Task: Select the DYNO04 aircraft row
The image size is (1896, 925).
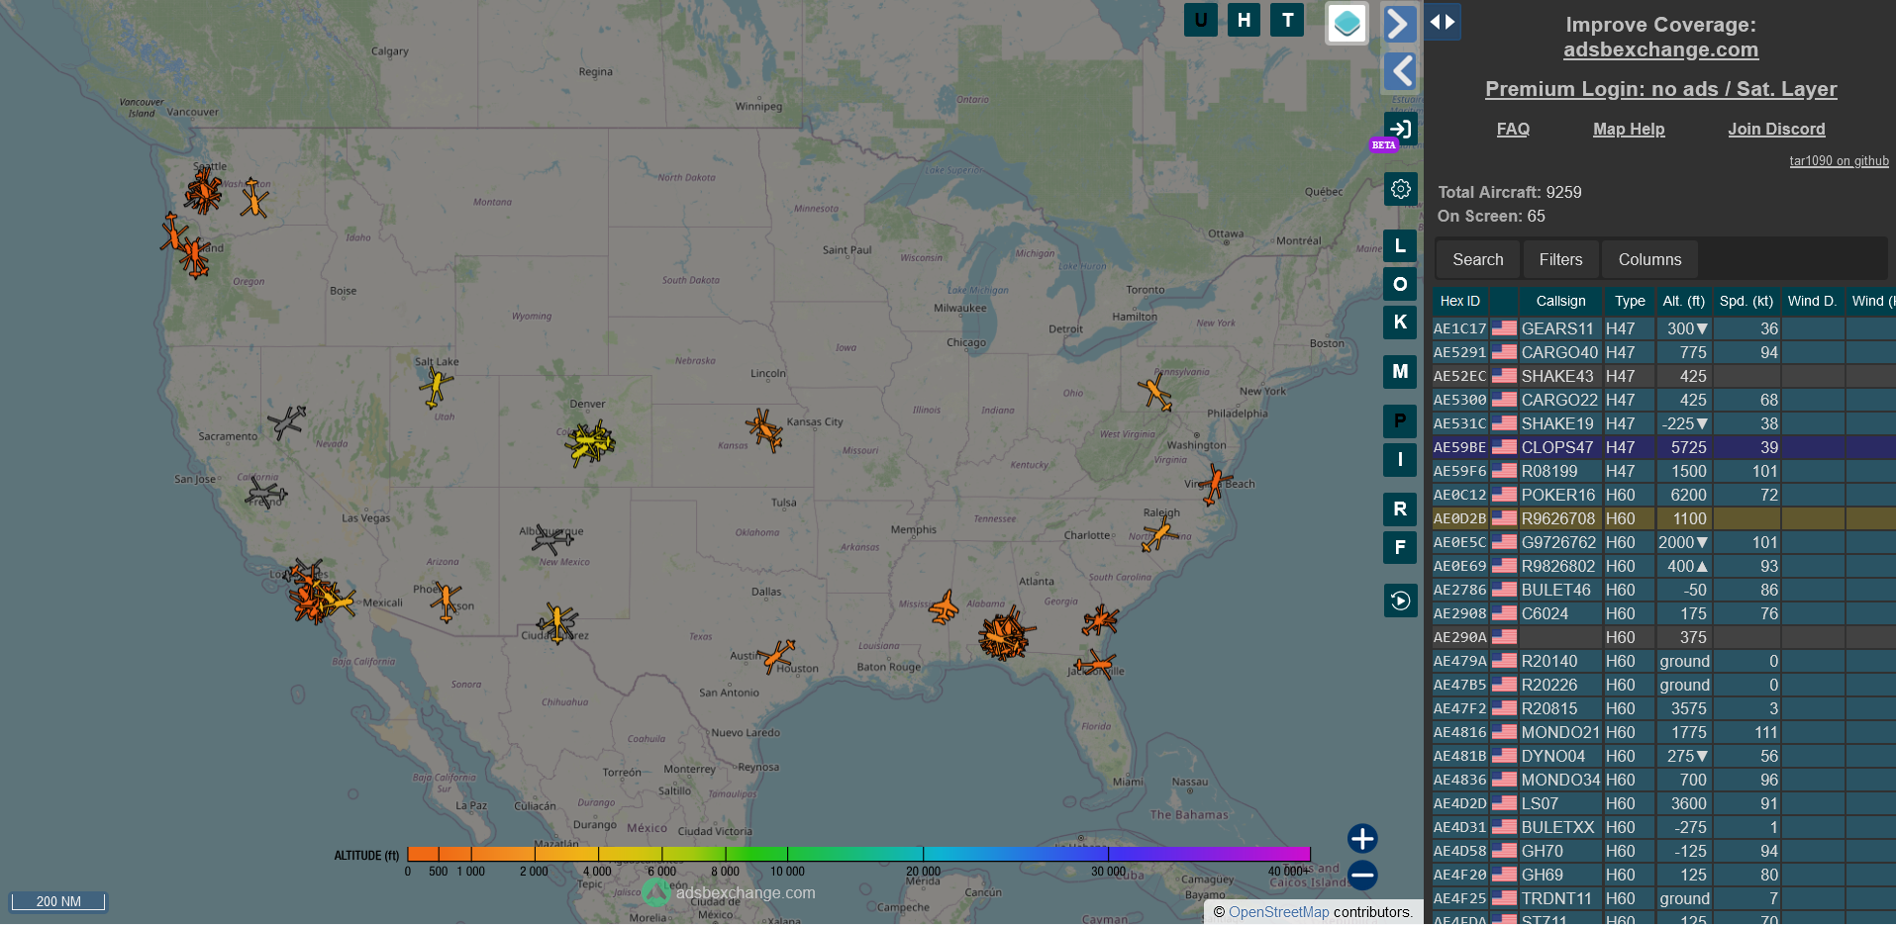Action: [1663, 756]
